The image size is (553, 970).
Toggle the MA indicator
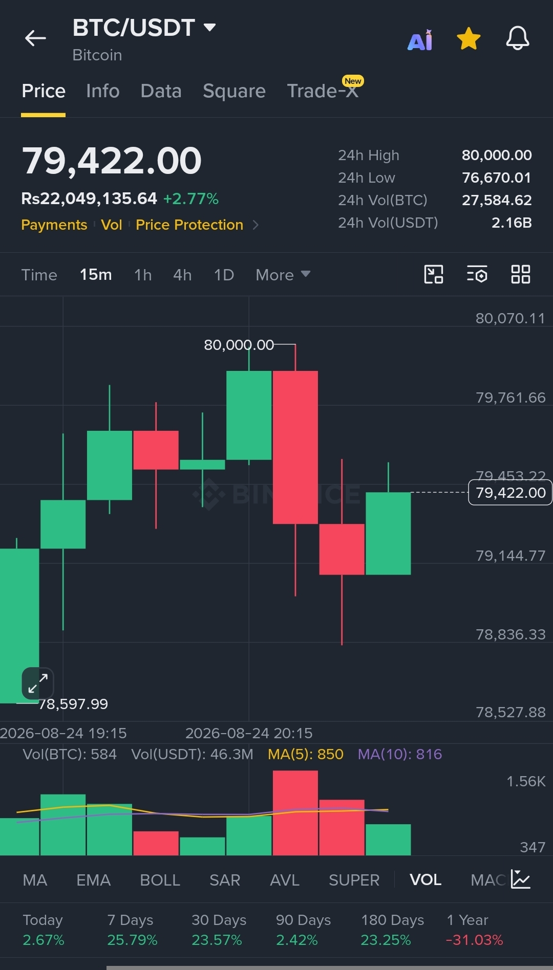tap(35, 880)
